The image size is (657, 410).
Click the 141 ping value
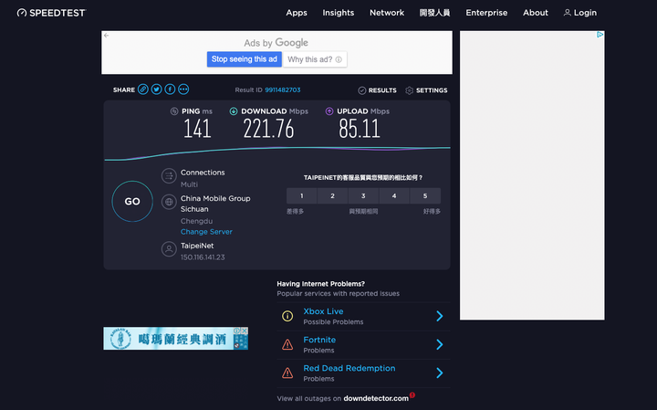[x=197, y=128]
